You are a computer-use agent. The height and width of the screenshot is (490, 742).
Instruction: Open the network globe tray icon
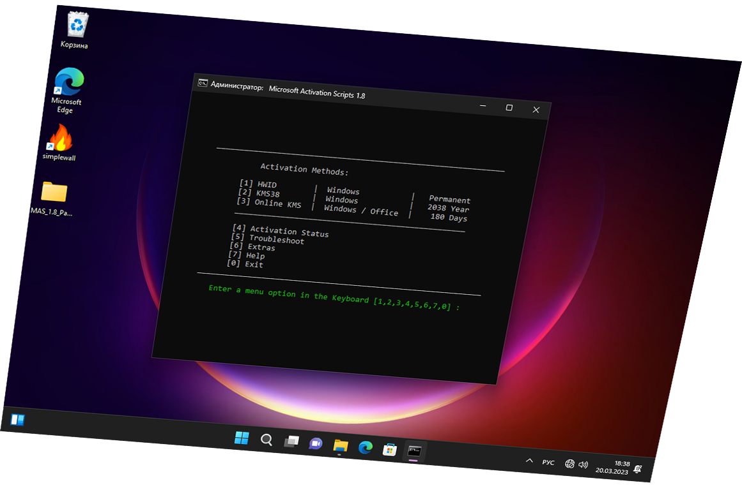569,464
